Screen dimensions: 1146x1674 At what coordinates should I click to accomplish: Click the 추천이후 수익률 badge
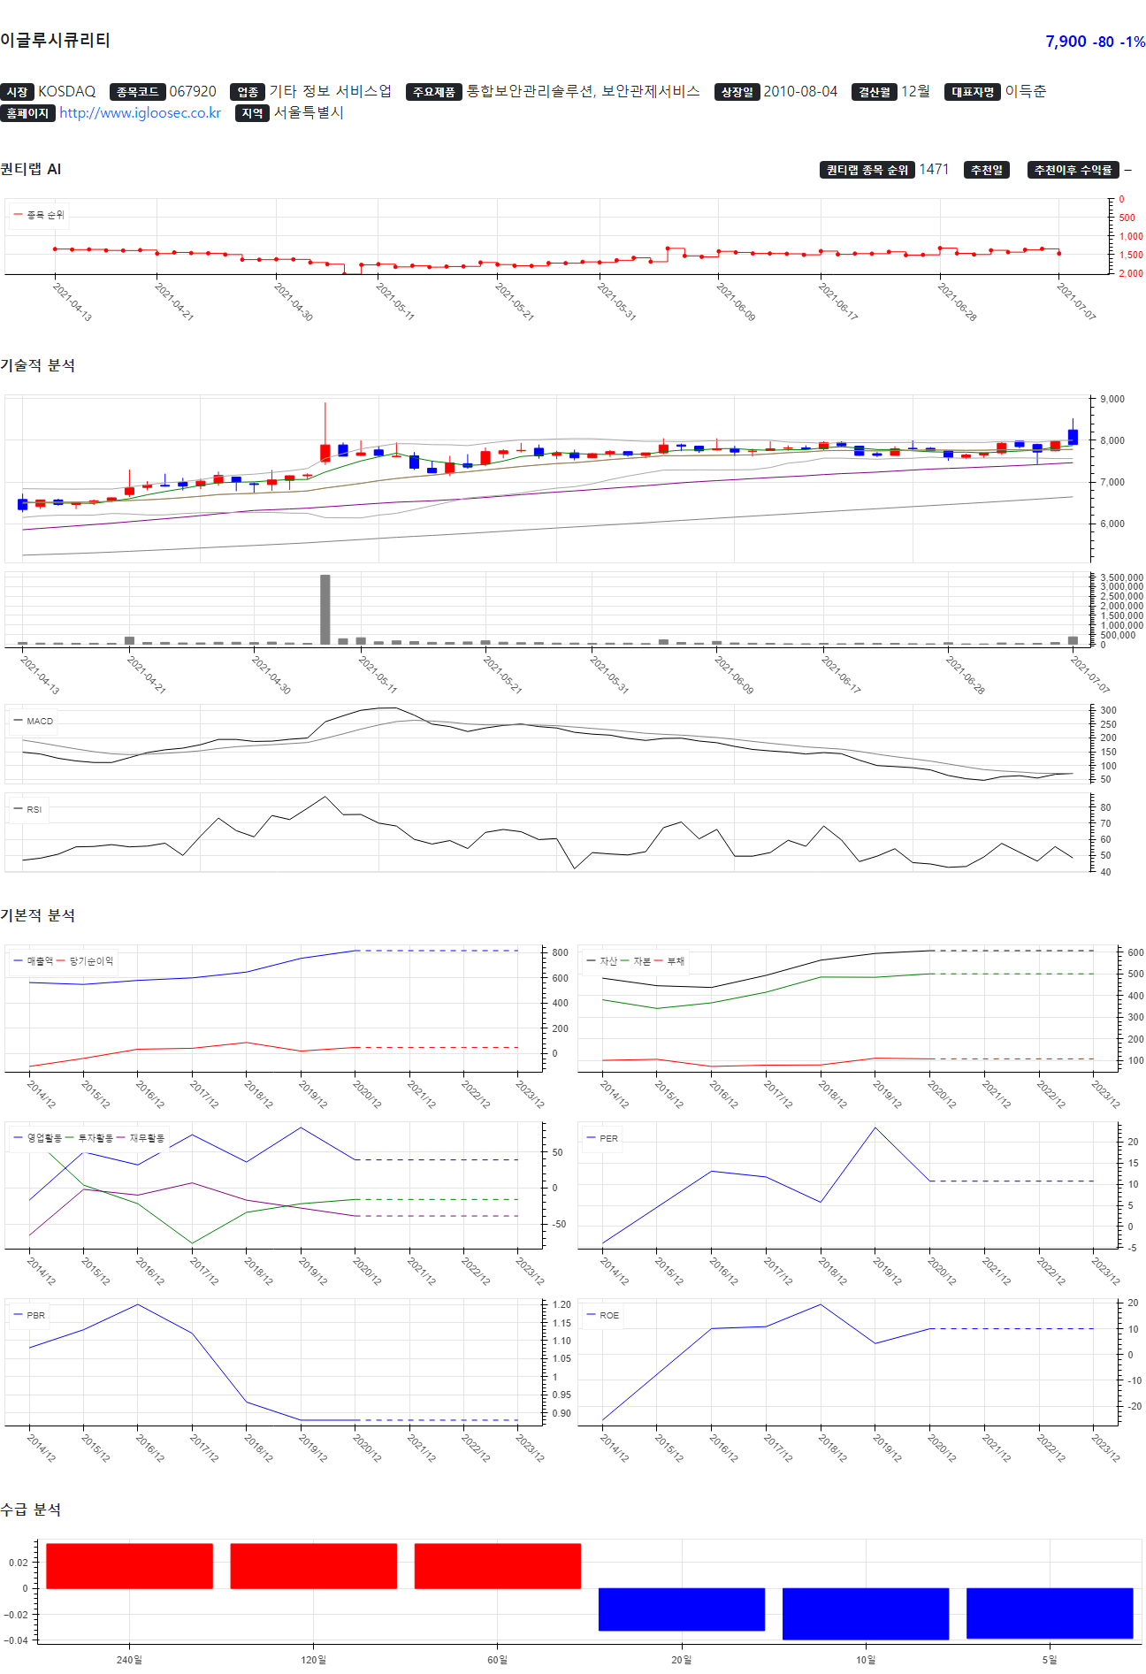[1073, 170]
